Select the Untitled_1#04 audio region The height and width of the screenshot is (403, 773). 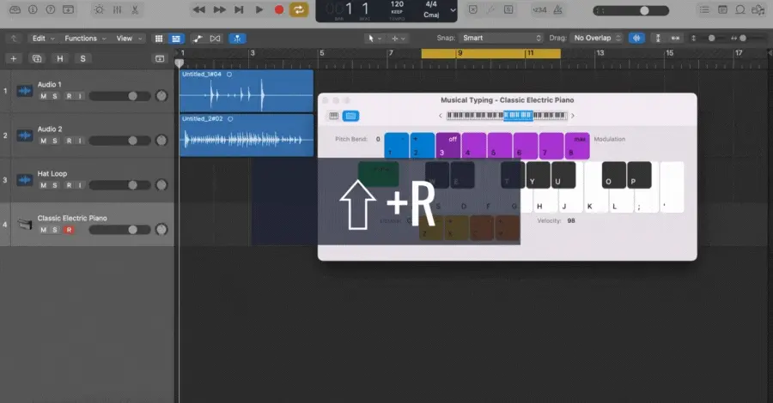click(x=247, y=91)
